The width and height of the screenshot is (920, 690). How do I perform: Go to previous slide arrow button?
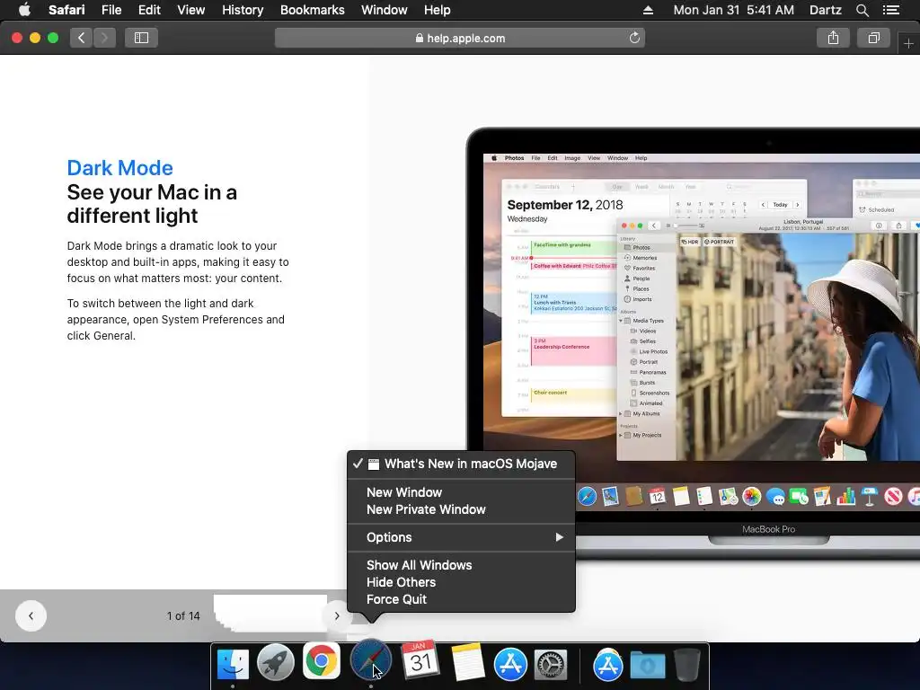pos(31,616)
